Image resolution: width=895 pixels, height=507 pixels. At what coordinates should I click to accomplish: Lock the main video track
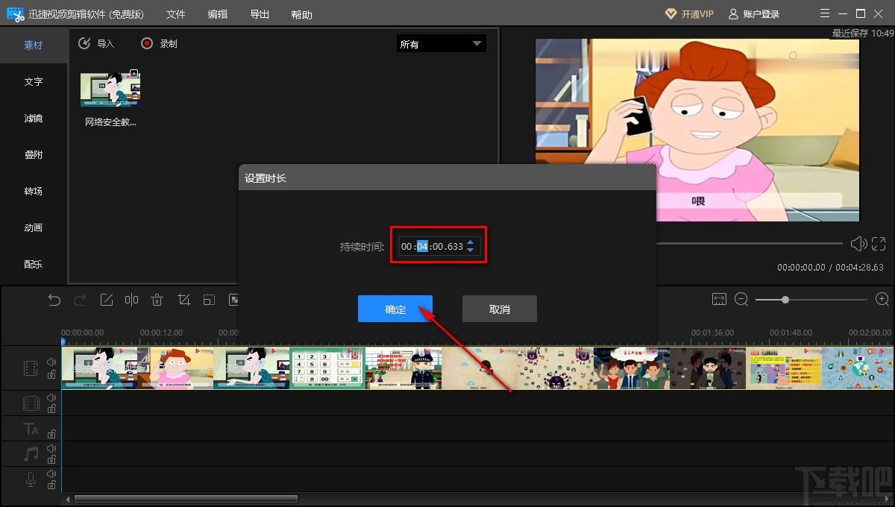click(x=51, y=374)
